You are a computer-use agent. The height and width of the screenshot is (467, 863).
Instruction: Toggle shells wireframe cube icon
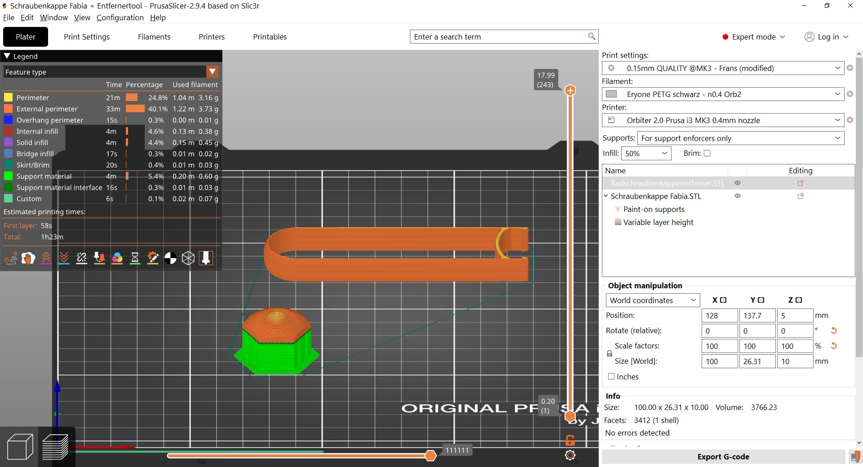click(188, 258)
